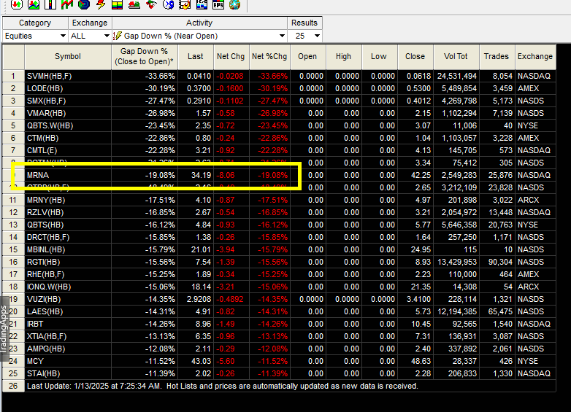Open the Activity dropdown showing Gap Down %
The height and width of the screenshot is (412, 571).
pyautogui.click(x=199, y=36)
